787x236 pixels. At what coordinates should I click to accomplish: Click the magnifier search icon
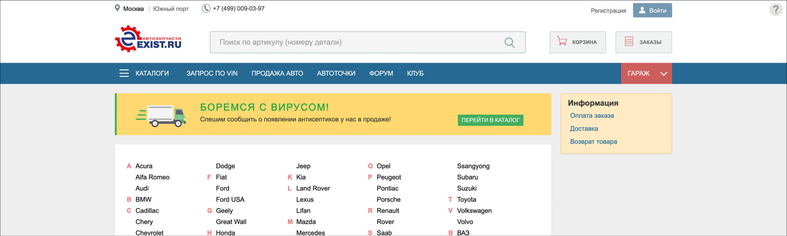pos(510,42)
